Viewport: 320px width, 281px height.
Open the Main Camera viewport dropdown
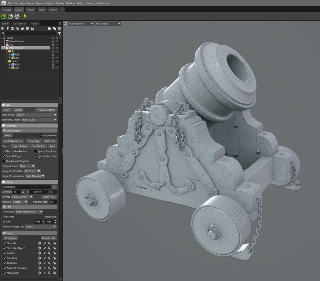(81, 24)
